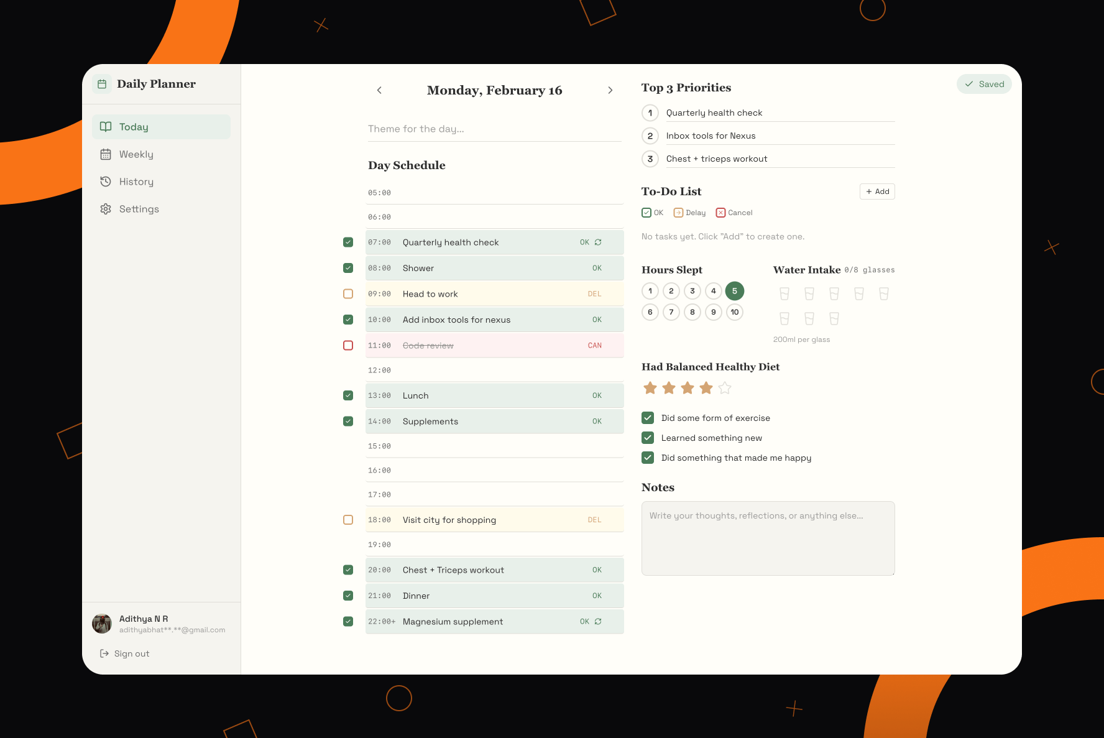This screenshot has width=1104, height=738.
Task: Click the DEL status on Head to work
Action: click(595, 294)
